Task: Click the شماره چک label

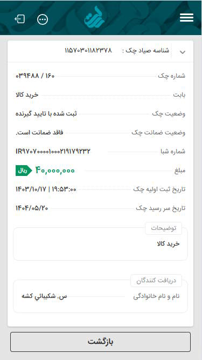Action: coord(171,76)
